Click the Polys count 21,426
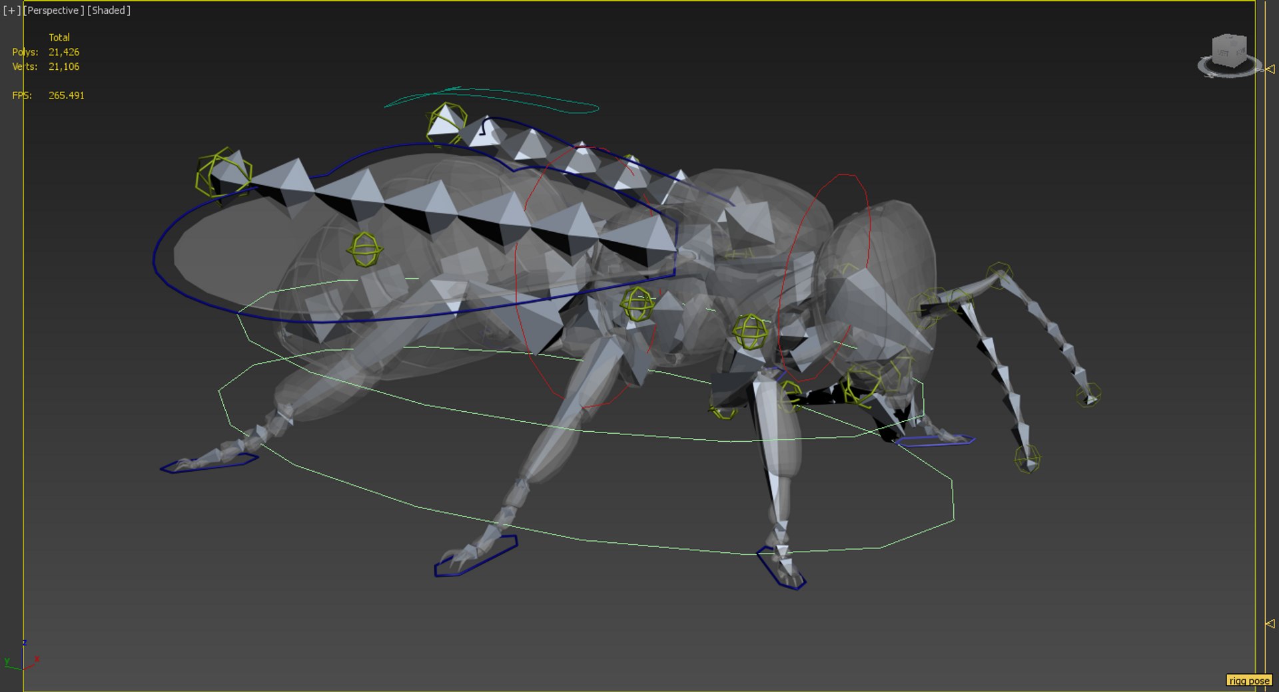Screen dimensions: 1279x692 pos(64,52)
